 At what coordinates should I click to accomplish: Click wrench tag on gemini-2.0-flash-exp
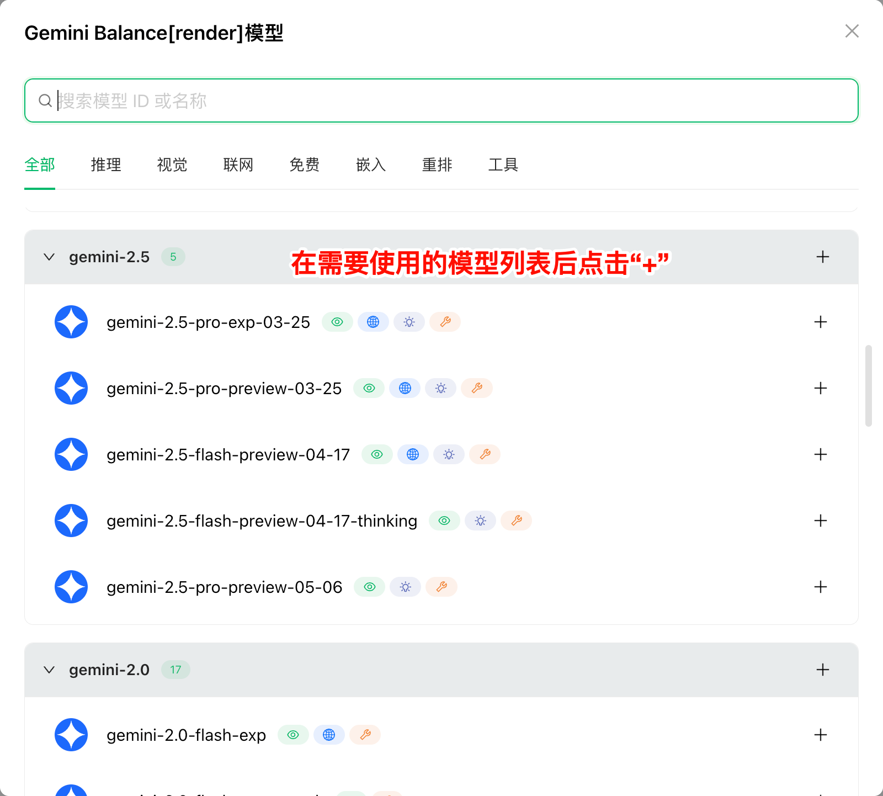click(x=365, y=735)
